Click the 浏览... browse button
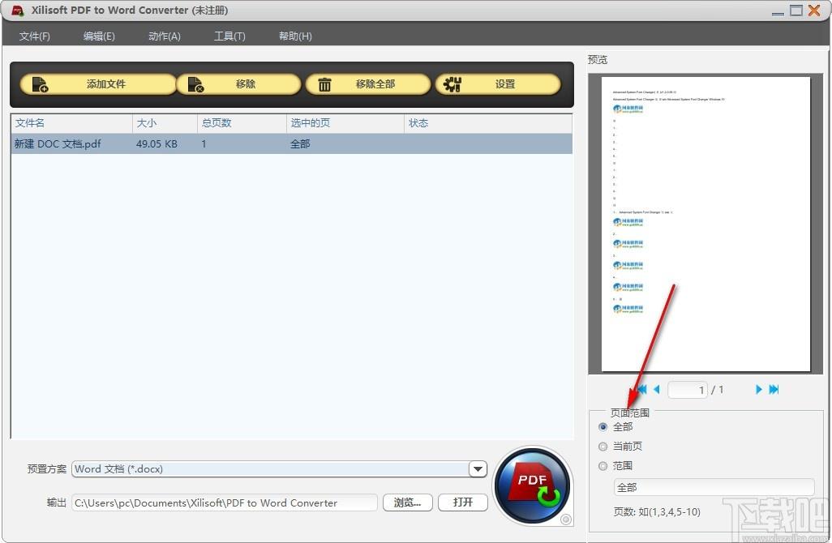This screenshot has height=543, width=832. 408,502
